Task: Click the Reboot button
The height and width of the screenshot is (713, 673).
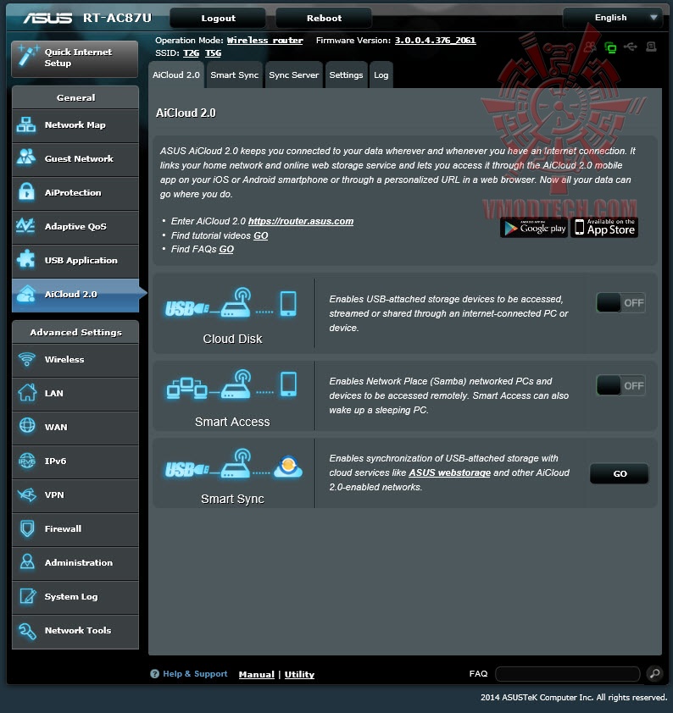Action: 324,18
